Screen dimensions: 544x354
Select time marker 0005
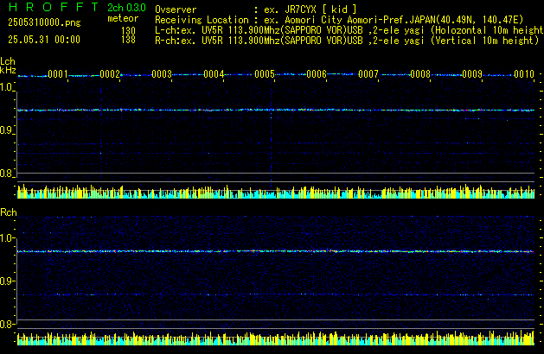[x=265, y=74]
